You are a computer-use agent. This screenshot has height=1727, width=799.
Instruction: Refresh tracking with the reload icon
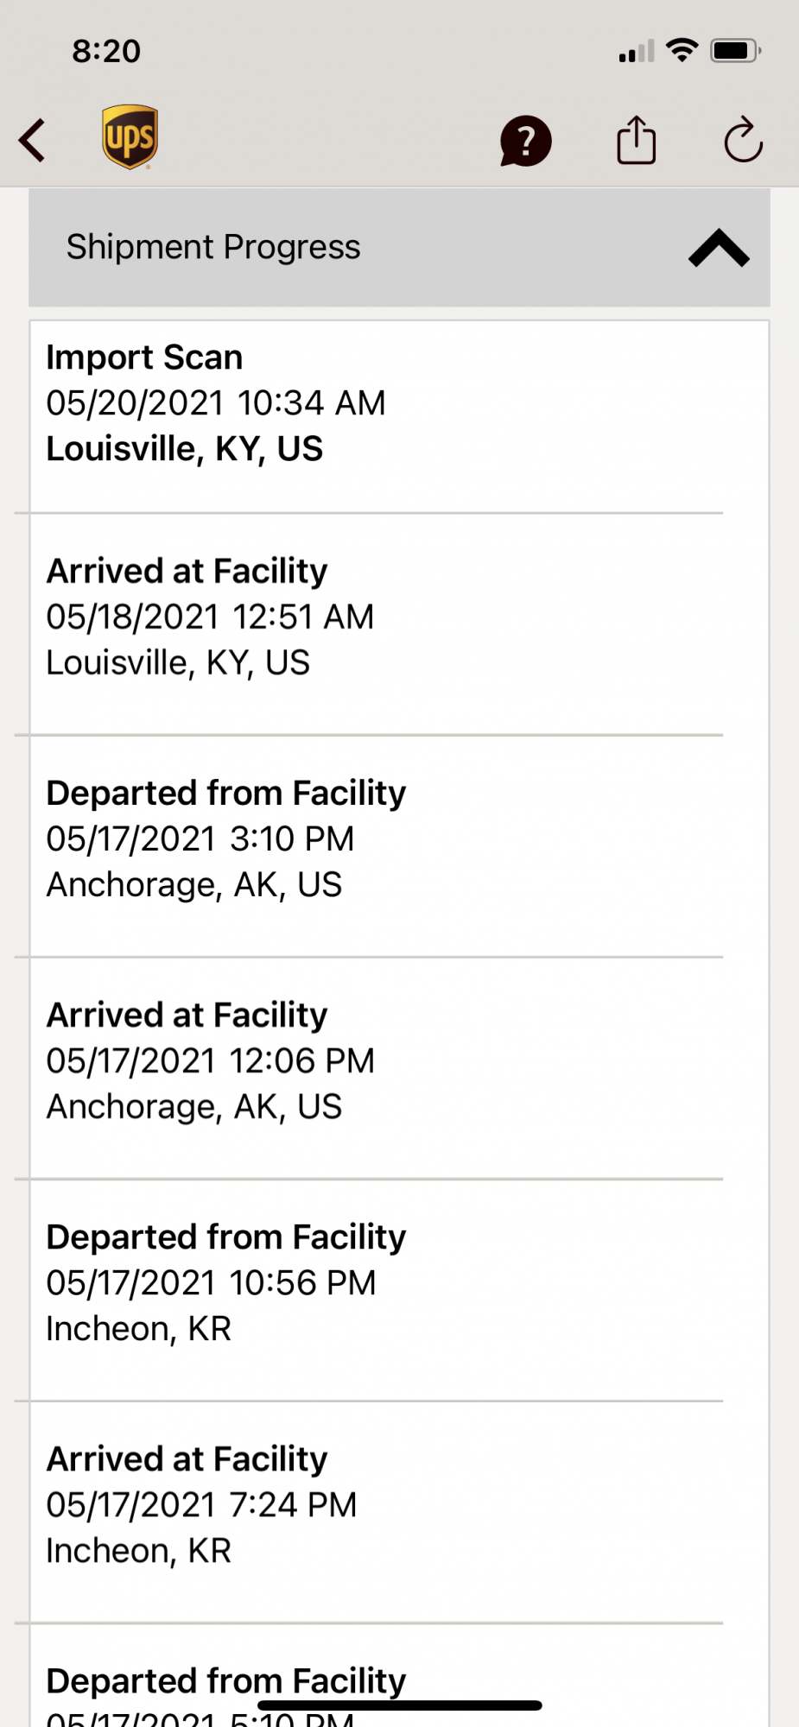743,140
